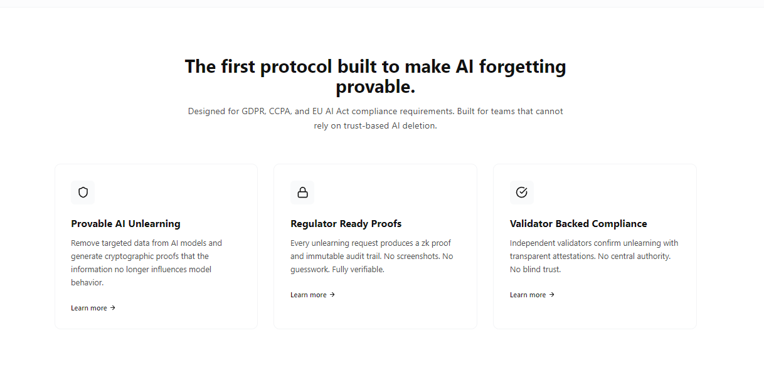Select the Regulator Ready Proofs card
The width and height of the screenshot is (764, 365).
click(x=375, y=245)
